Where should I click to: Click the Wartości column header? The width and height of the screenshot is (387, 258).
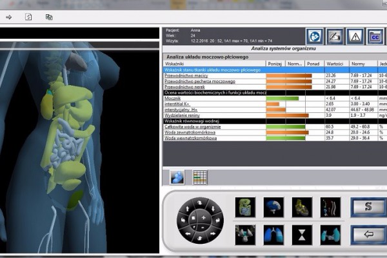[x=335, y=64]
